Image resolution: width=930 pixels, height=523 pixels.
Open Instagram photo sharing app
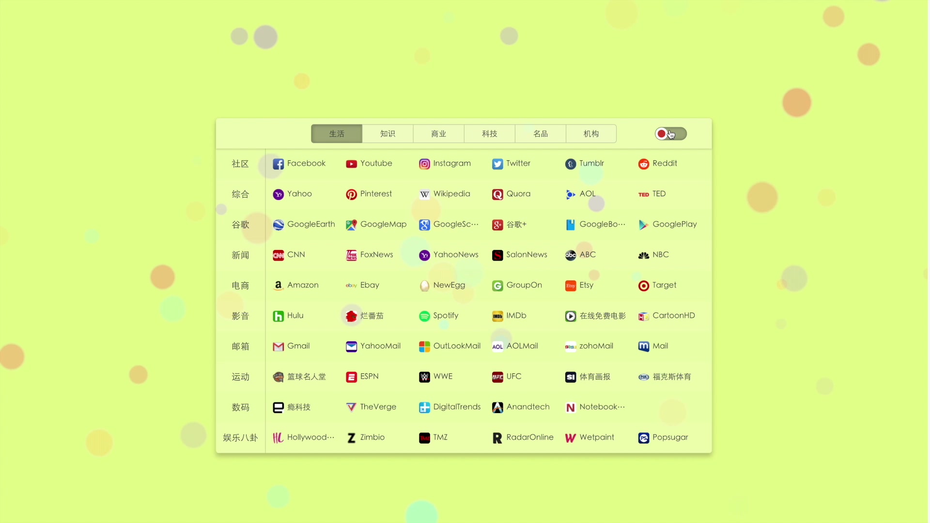(445, 164)
